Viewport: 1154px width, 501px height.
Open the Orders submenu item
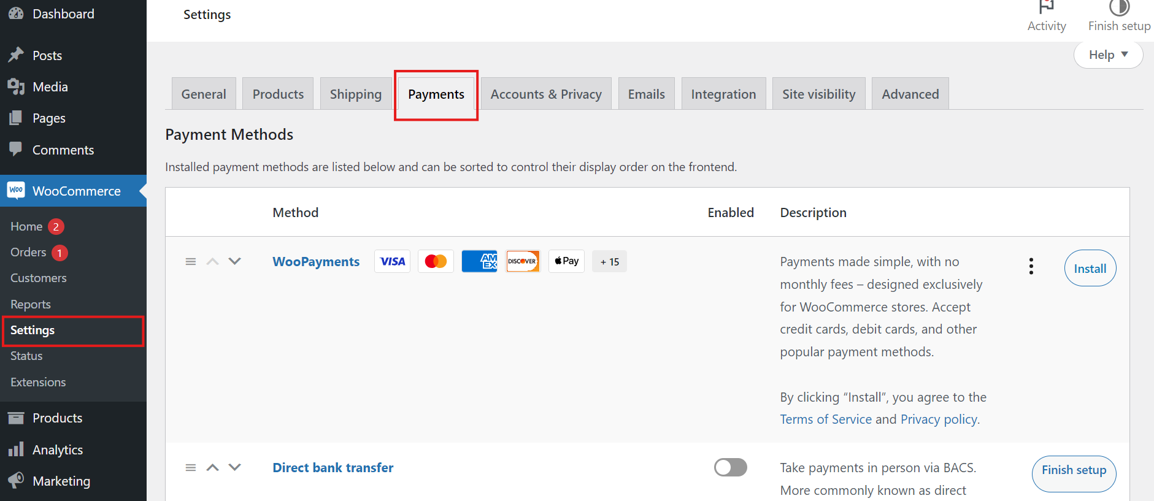pyautogui.click(x=28, y=252)
